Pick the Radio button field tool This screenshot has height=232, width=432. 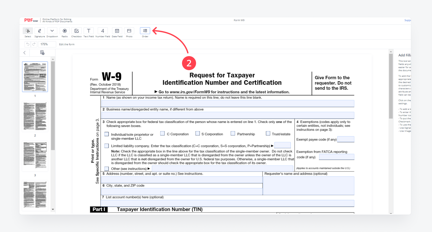coord(65,31)
